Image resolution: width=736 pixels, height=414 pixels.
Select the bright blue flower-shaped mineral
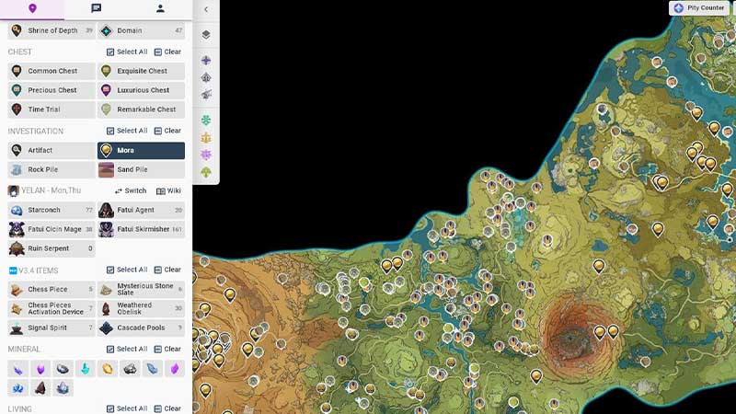[x=17, y=388]
